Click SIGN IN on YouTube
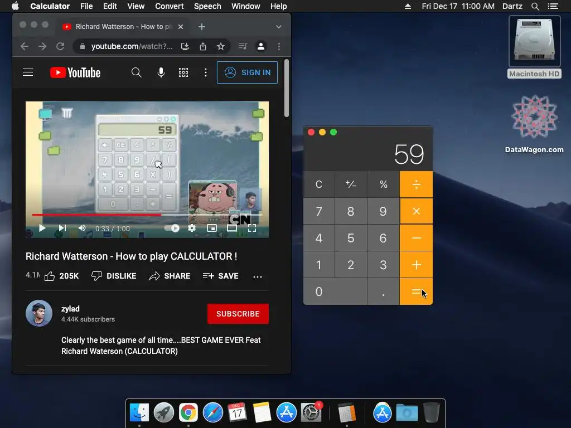The image size is (571, 428). point(247,72)
